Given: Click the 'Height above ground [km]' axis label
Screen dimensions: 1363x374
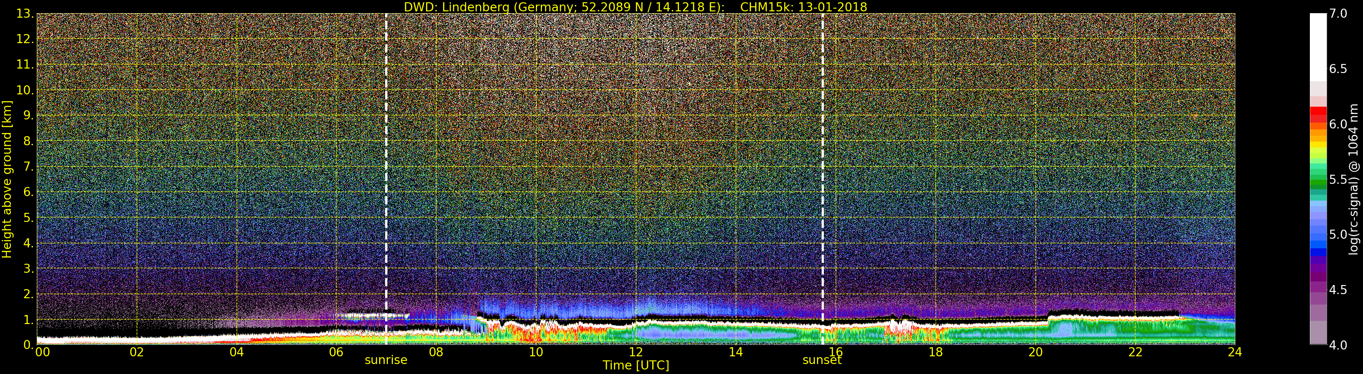Looking at the screenshot, I should (7, 179).
